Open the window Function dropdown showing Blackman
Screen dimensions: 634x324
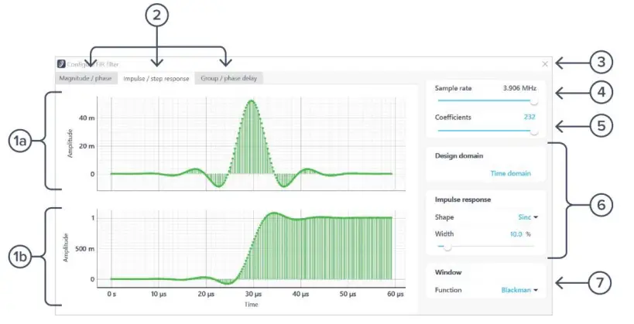[x=519, y=290]
